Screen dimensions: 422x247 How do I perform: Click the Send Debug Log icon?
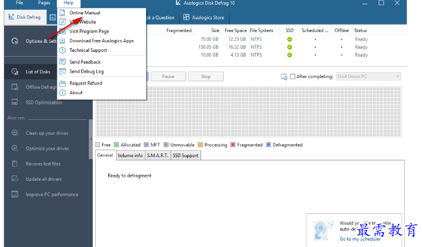(x=63, y=72)
